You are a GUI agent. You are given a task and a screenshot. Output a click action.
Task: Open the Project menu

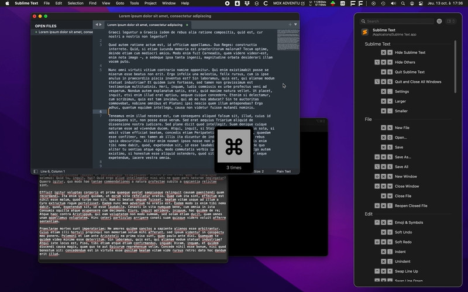[x=150, y=4]
